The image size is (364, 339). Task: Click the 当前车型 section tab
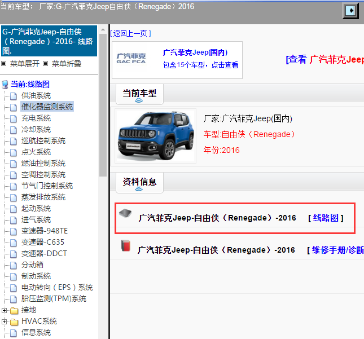[139, 94]
